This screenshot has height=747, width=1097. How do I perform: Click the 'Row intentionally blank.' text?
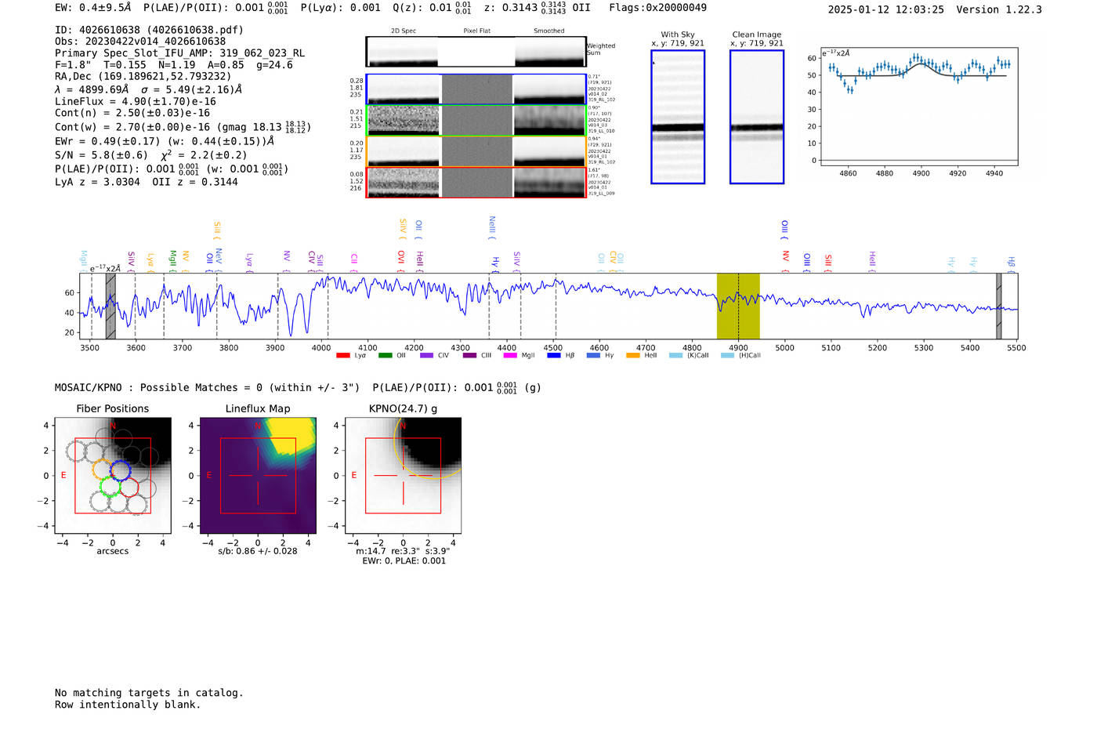click(x=128, y=705)
